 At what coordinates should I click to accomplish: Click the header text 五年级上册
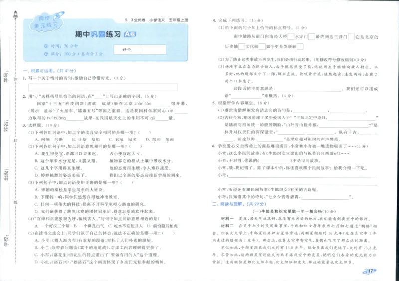pos(178,20)
